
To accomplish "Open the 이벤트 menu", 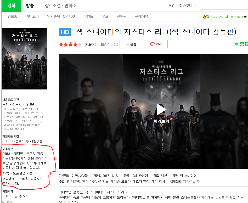I will (x=88, y=16).
